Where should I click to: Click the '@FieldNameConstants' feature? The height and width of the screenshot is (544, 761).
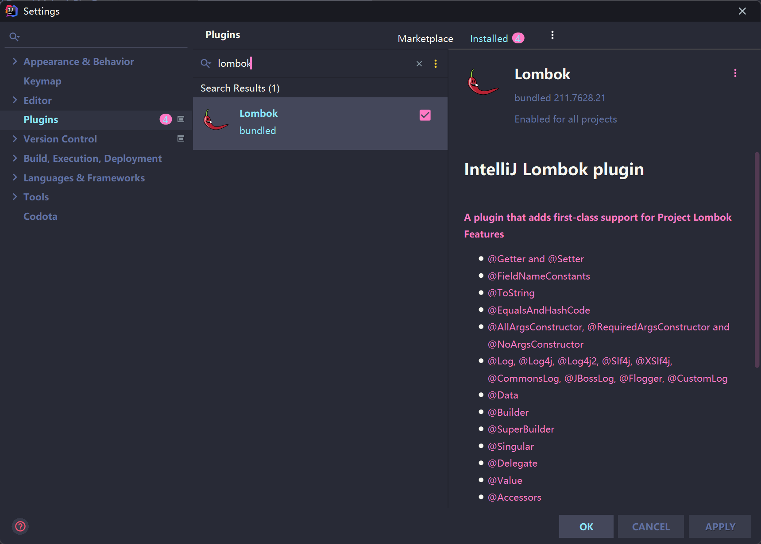click(x=539, y=276)
